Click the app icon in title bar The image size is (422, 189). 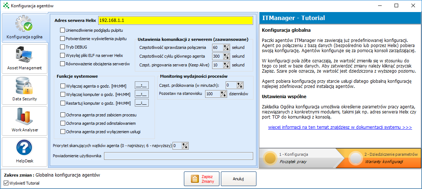[x=5, y=5]
